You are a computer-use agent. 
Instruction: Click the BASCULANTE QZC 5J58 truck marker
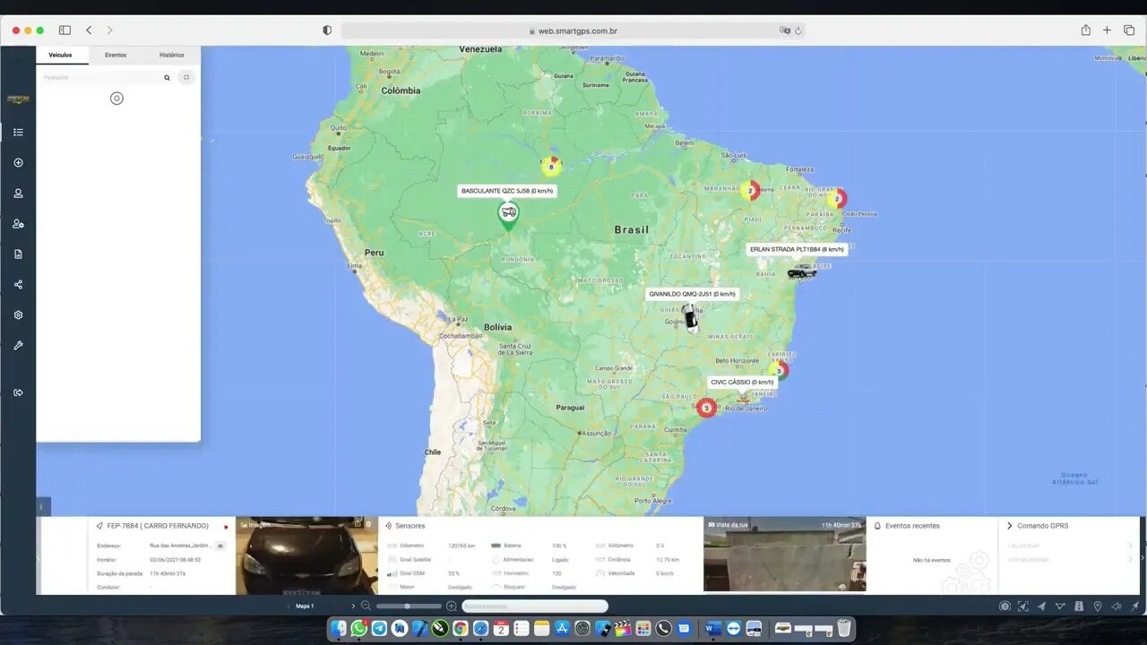[x=508, y=215]
